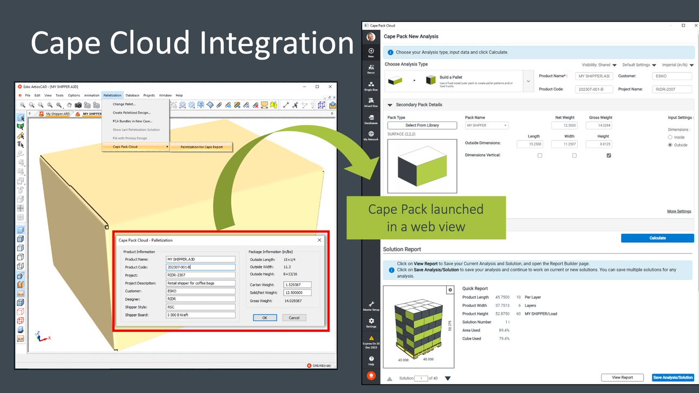The width and height of the screenshot is (699, 393).
Task: Click the My Network globe icon
Action: tap(371, 135)
